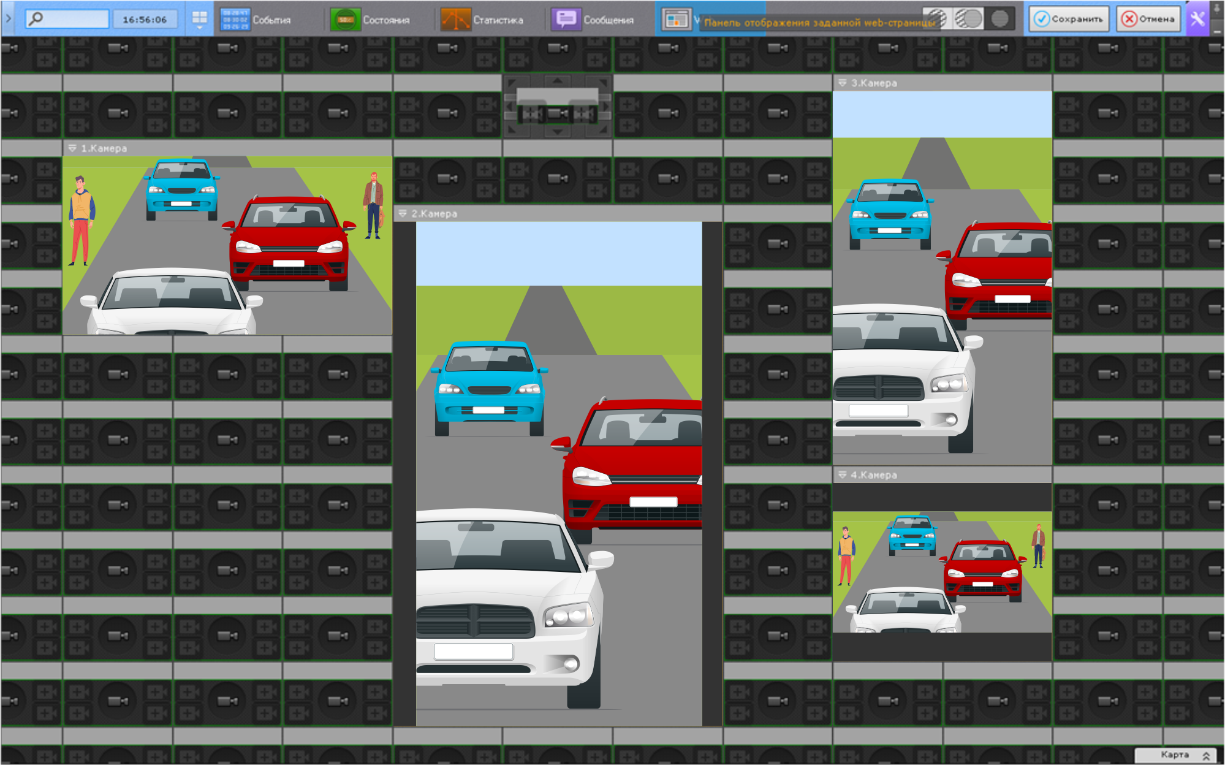
Task: Click the 1.Камера title text
Action: 104,148
